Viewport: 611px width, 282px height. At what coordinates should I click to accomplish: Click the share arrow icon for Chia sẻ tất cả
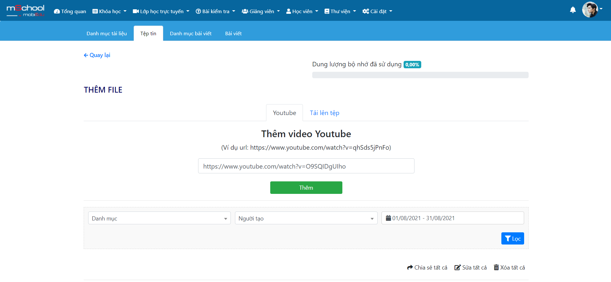pyautogui.click(x=410, y=267)
